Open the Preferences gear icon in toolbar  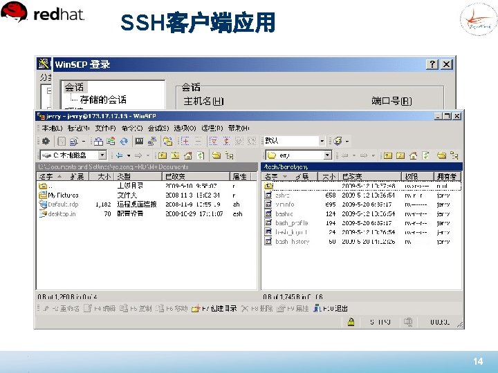click(x=46, y=141)
